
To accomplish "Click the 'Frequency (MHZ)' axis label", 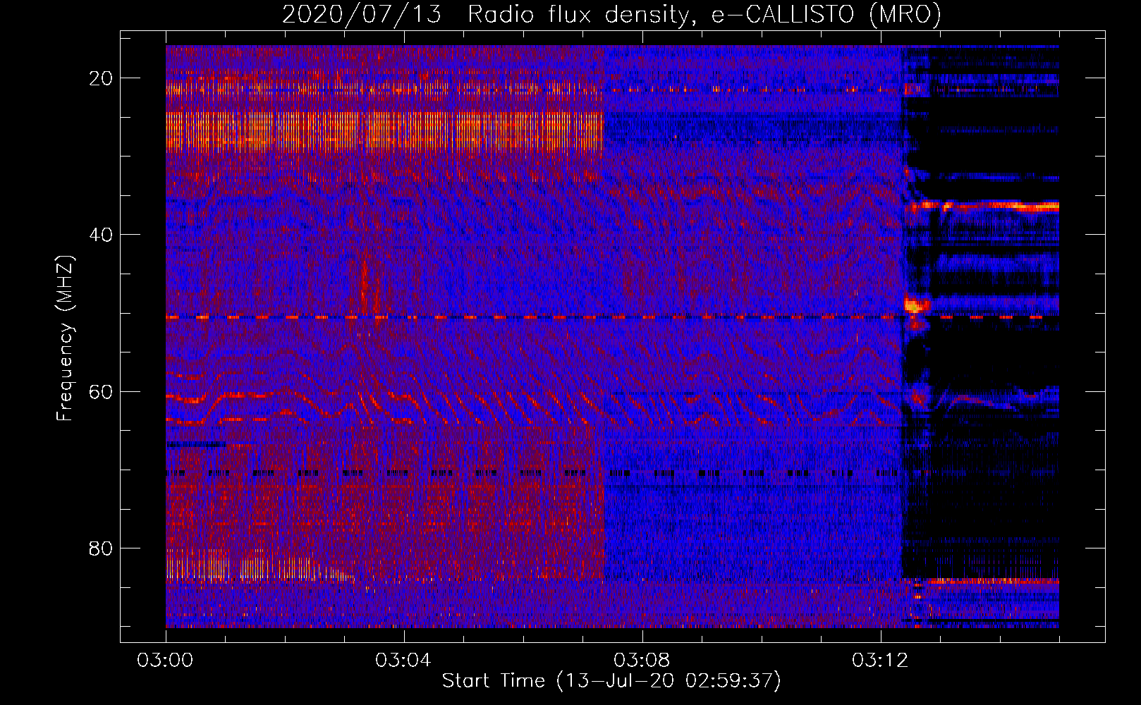I will point(65,338).
